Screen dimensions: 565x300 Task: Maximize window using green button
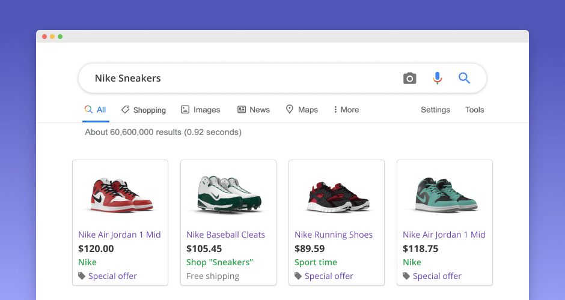[x=60, y=37]
